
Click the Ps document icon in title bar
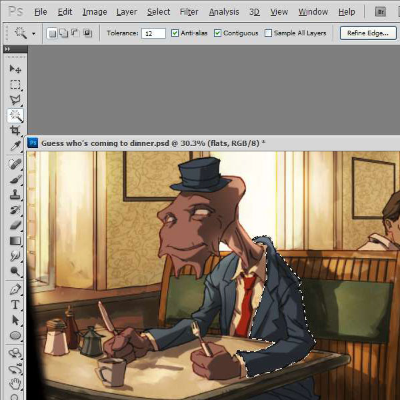(33, 143)
